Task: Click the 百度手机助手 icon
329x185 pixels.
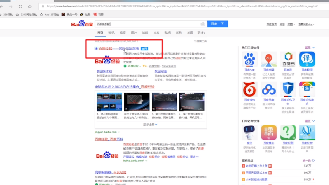Action: pyautogui.click(x=307, y=89)
